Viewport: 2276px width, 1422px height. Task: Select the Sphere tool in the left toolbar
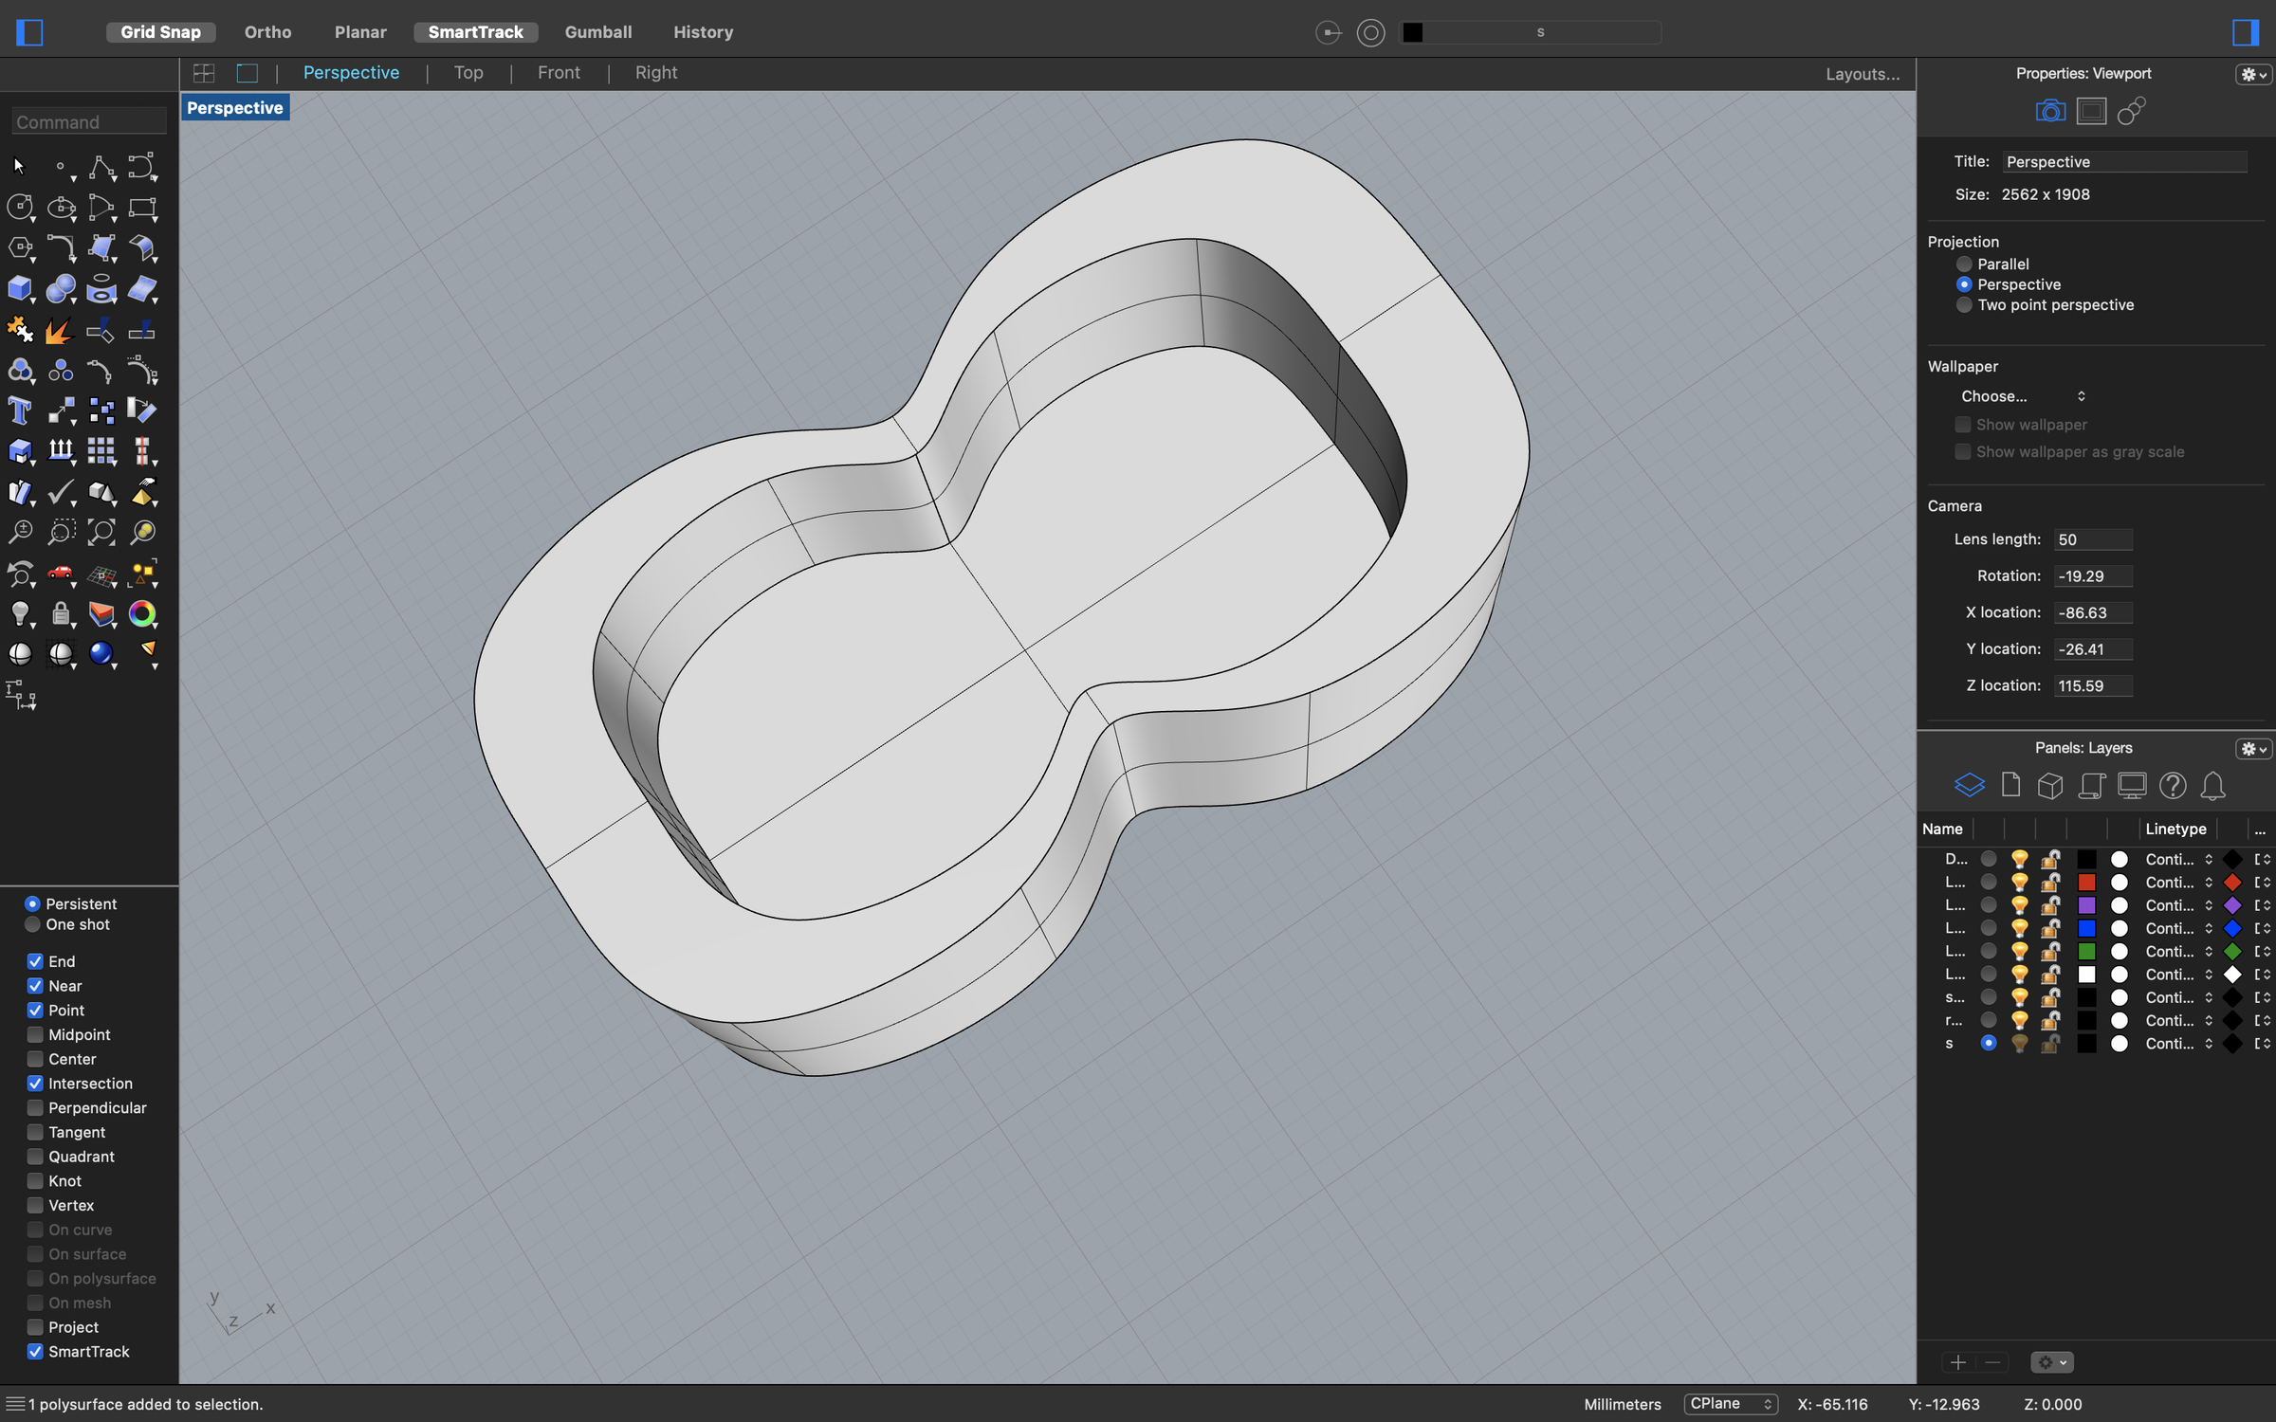click(61, 289)
